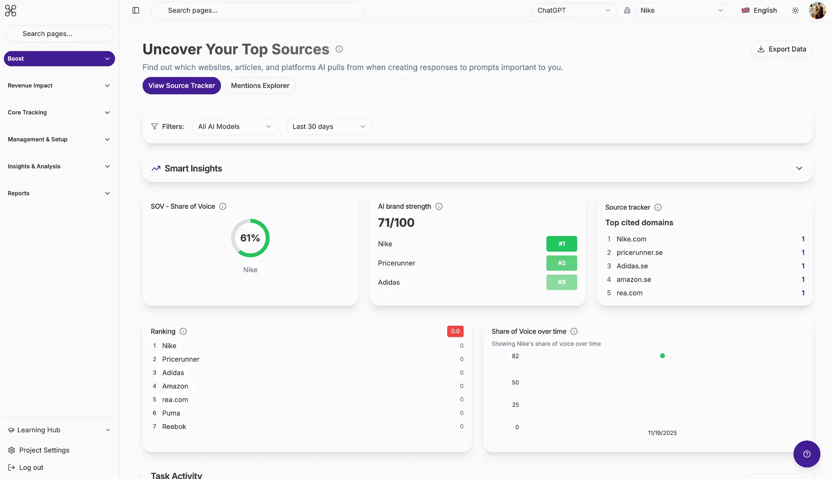Click the Search pages input field at top
The width and height of the screenshot is (832, 479).
point(258,10)
